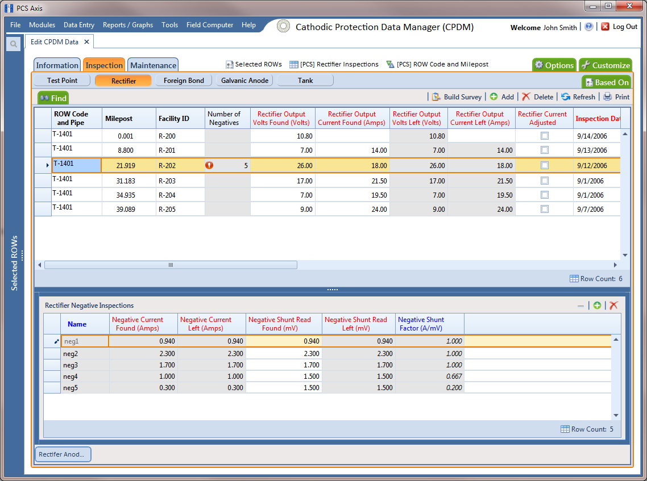The height and width of the screenshot is (481, 647).
Task: Add a rectifier negative inspection with green plus
Action: (x=597, y=306)
